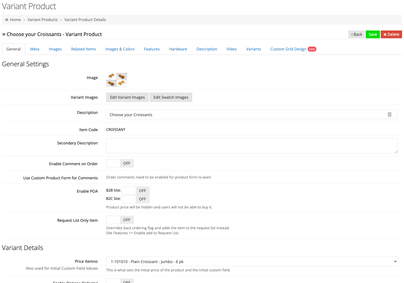
Task: Go back using the Back button
Action: pos(356,34)
